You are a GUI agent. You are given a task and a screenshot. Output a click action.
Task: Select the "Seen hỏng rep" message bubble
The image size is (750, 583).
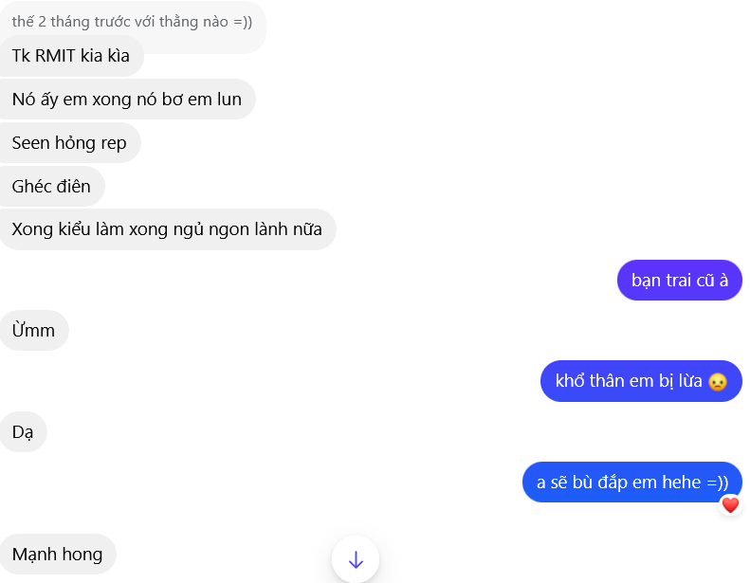point(69,143)
